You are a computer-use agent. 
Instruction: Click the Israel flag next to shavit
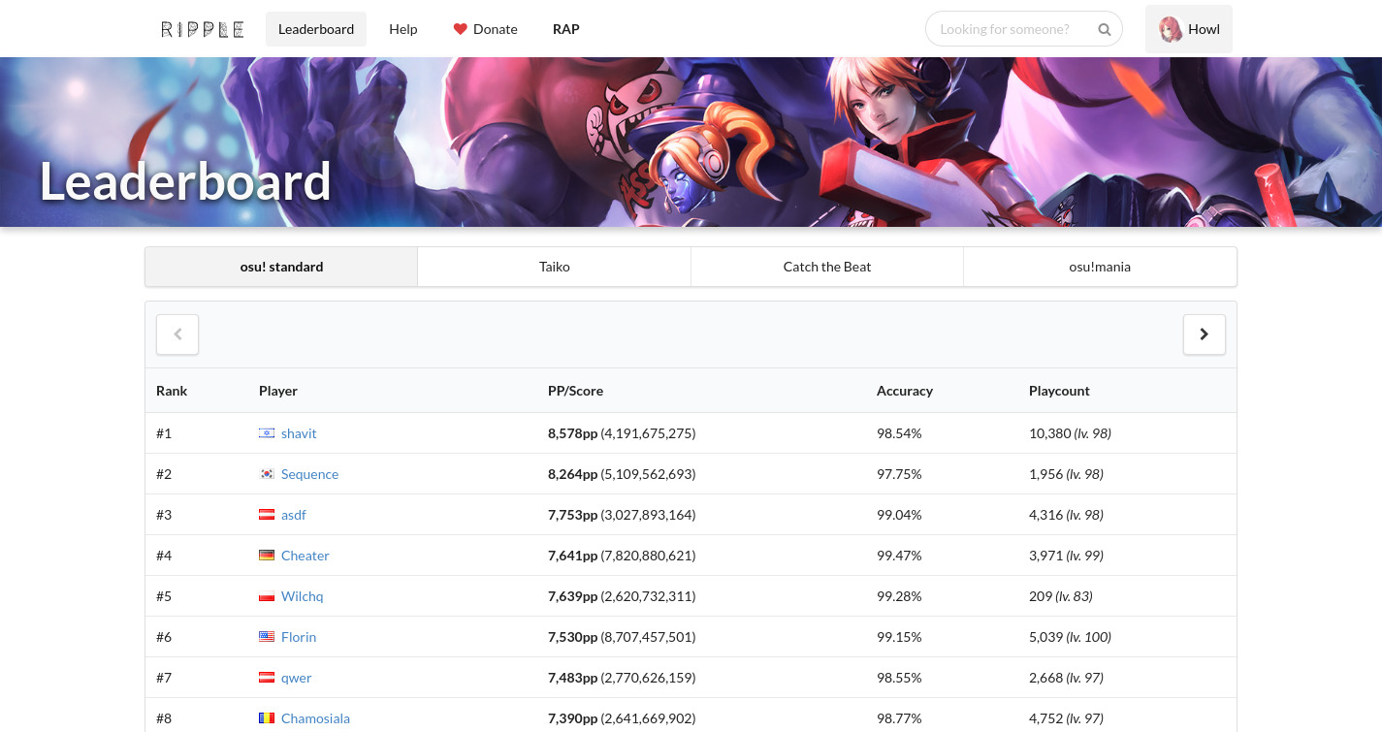267,433
